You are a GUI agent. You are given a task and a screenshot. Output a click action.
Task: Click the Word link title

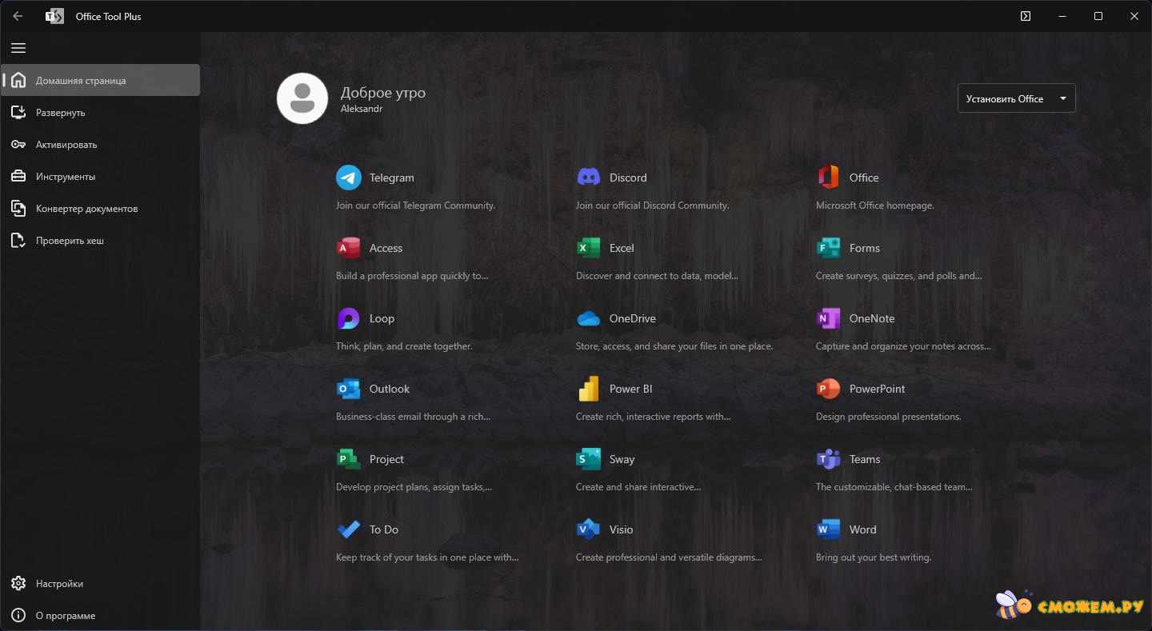tap(863, 529)
